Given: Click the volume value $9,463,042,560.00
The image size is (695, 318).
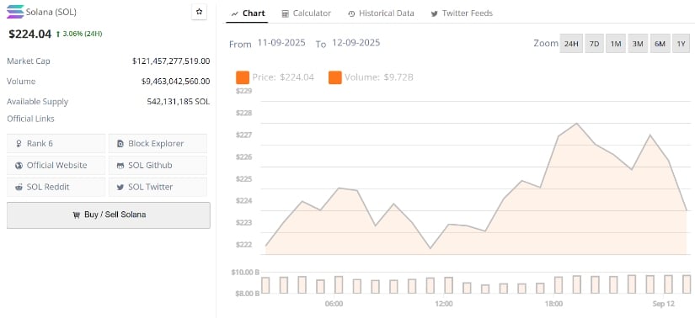Looking at the screenshot, I should [175, 82].
